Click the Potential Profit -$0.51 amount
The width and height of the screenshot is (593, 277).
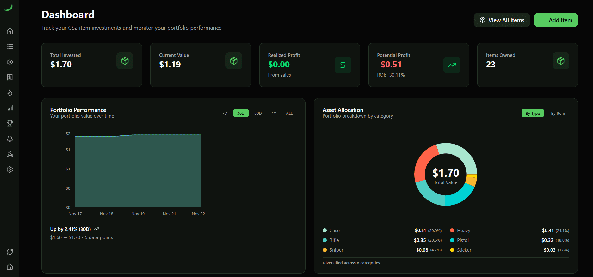(x=389, y=65)
